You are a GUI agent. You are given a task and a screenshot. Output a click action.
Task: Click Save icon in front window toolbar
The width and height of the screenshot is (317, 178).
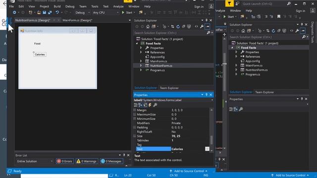coord(44,12)
